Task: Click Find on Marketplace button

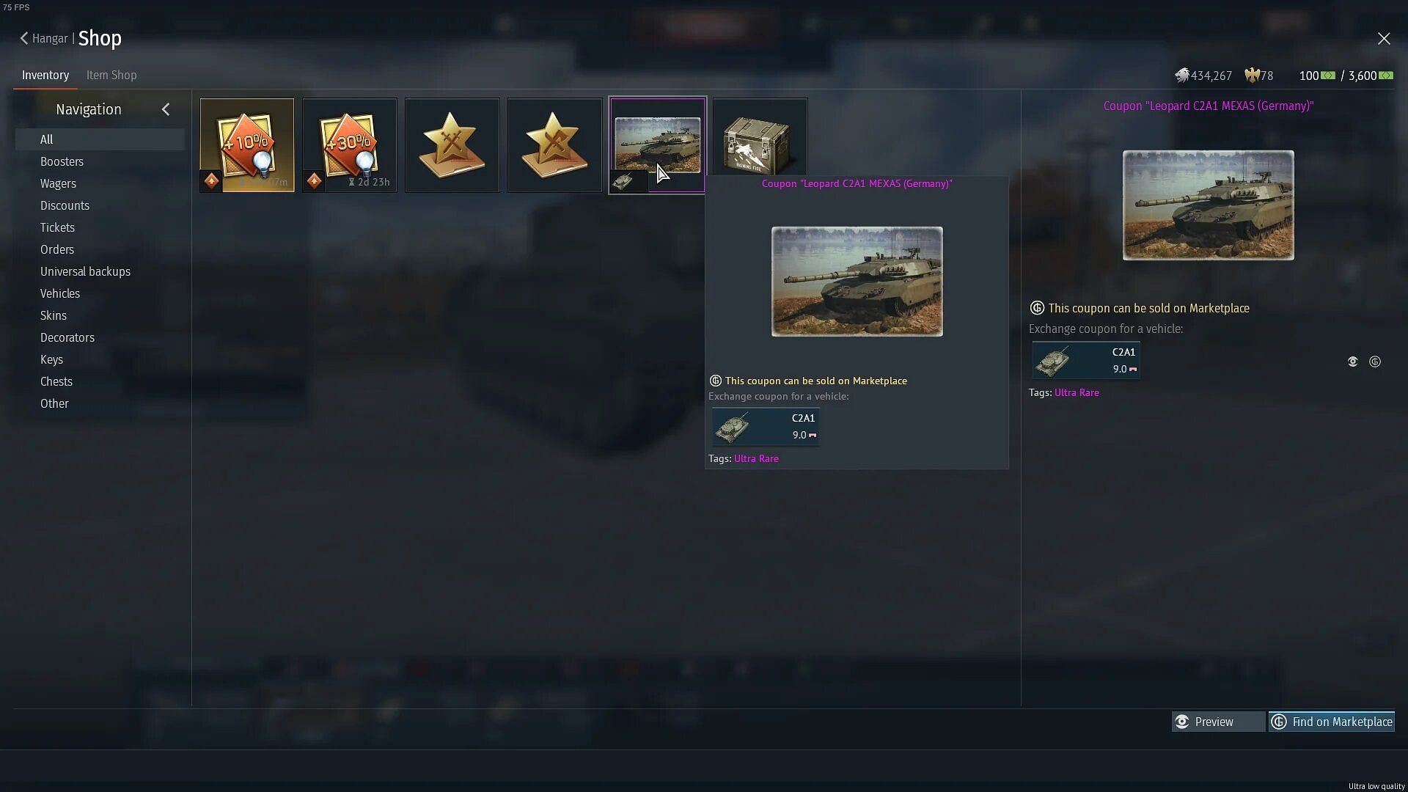Action: (1332, 722)
